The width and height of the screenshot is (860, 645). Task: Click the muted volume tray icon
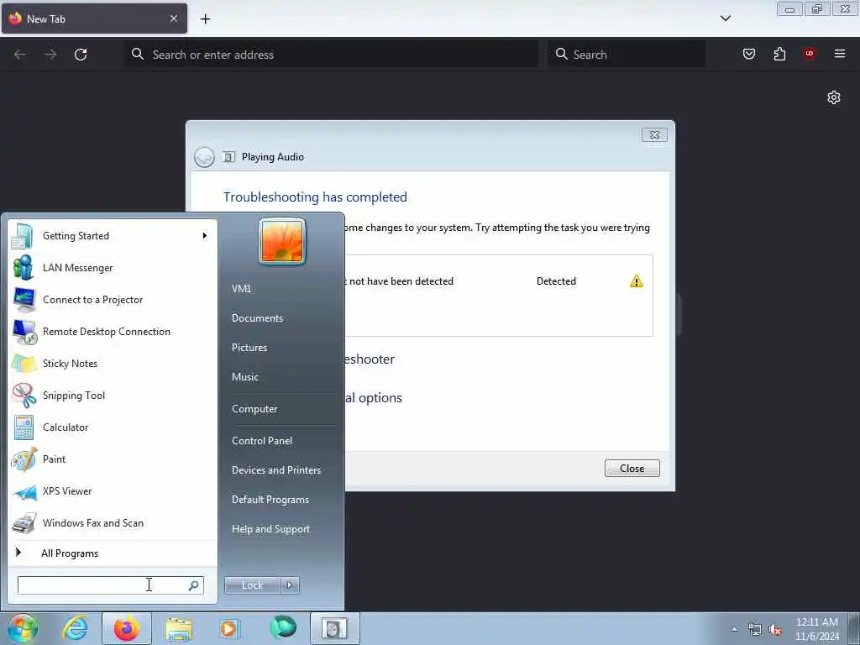click(775, 630)
